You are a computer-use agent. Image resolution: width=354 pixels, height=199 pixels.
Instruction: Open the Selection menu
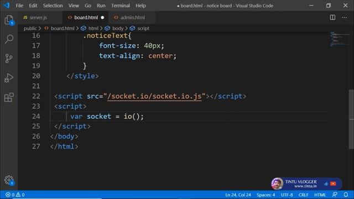coord(53,6)
